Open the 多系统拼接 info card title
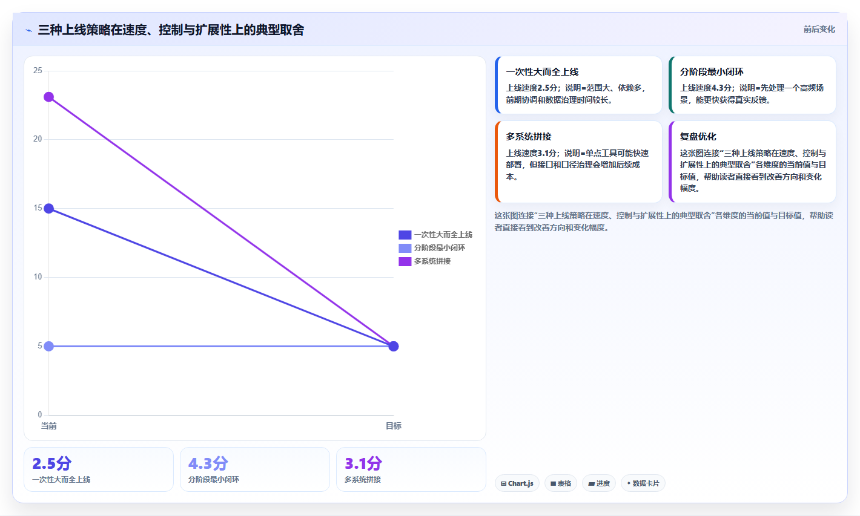 pos(529,137)
